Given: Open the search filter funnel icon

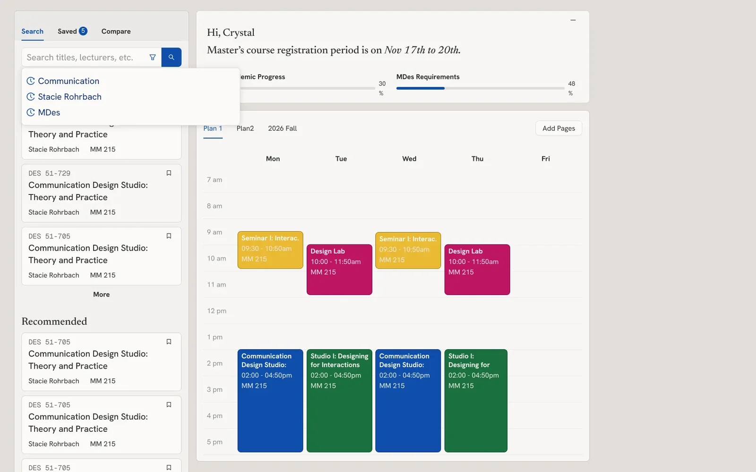Looking at the screenshot, I should pyautogui.click(x=153, y=57).
